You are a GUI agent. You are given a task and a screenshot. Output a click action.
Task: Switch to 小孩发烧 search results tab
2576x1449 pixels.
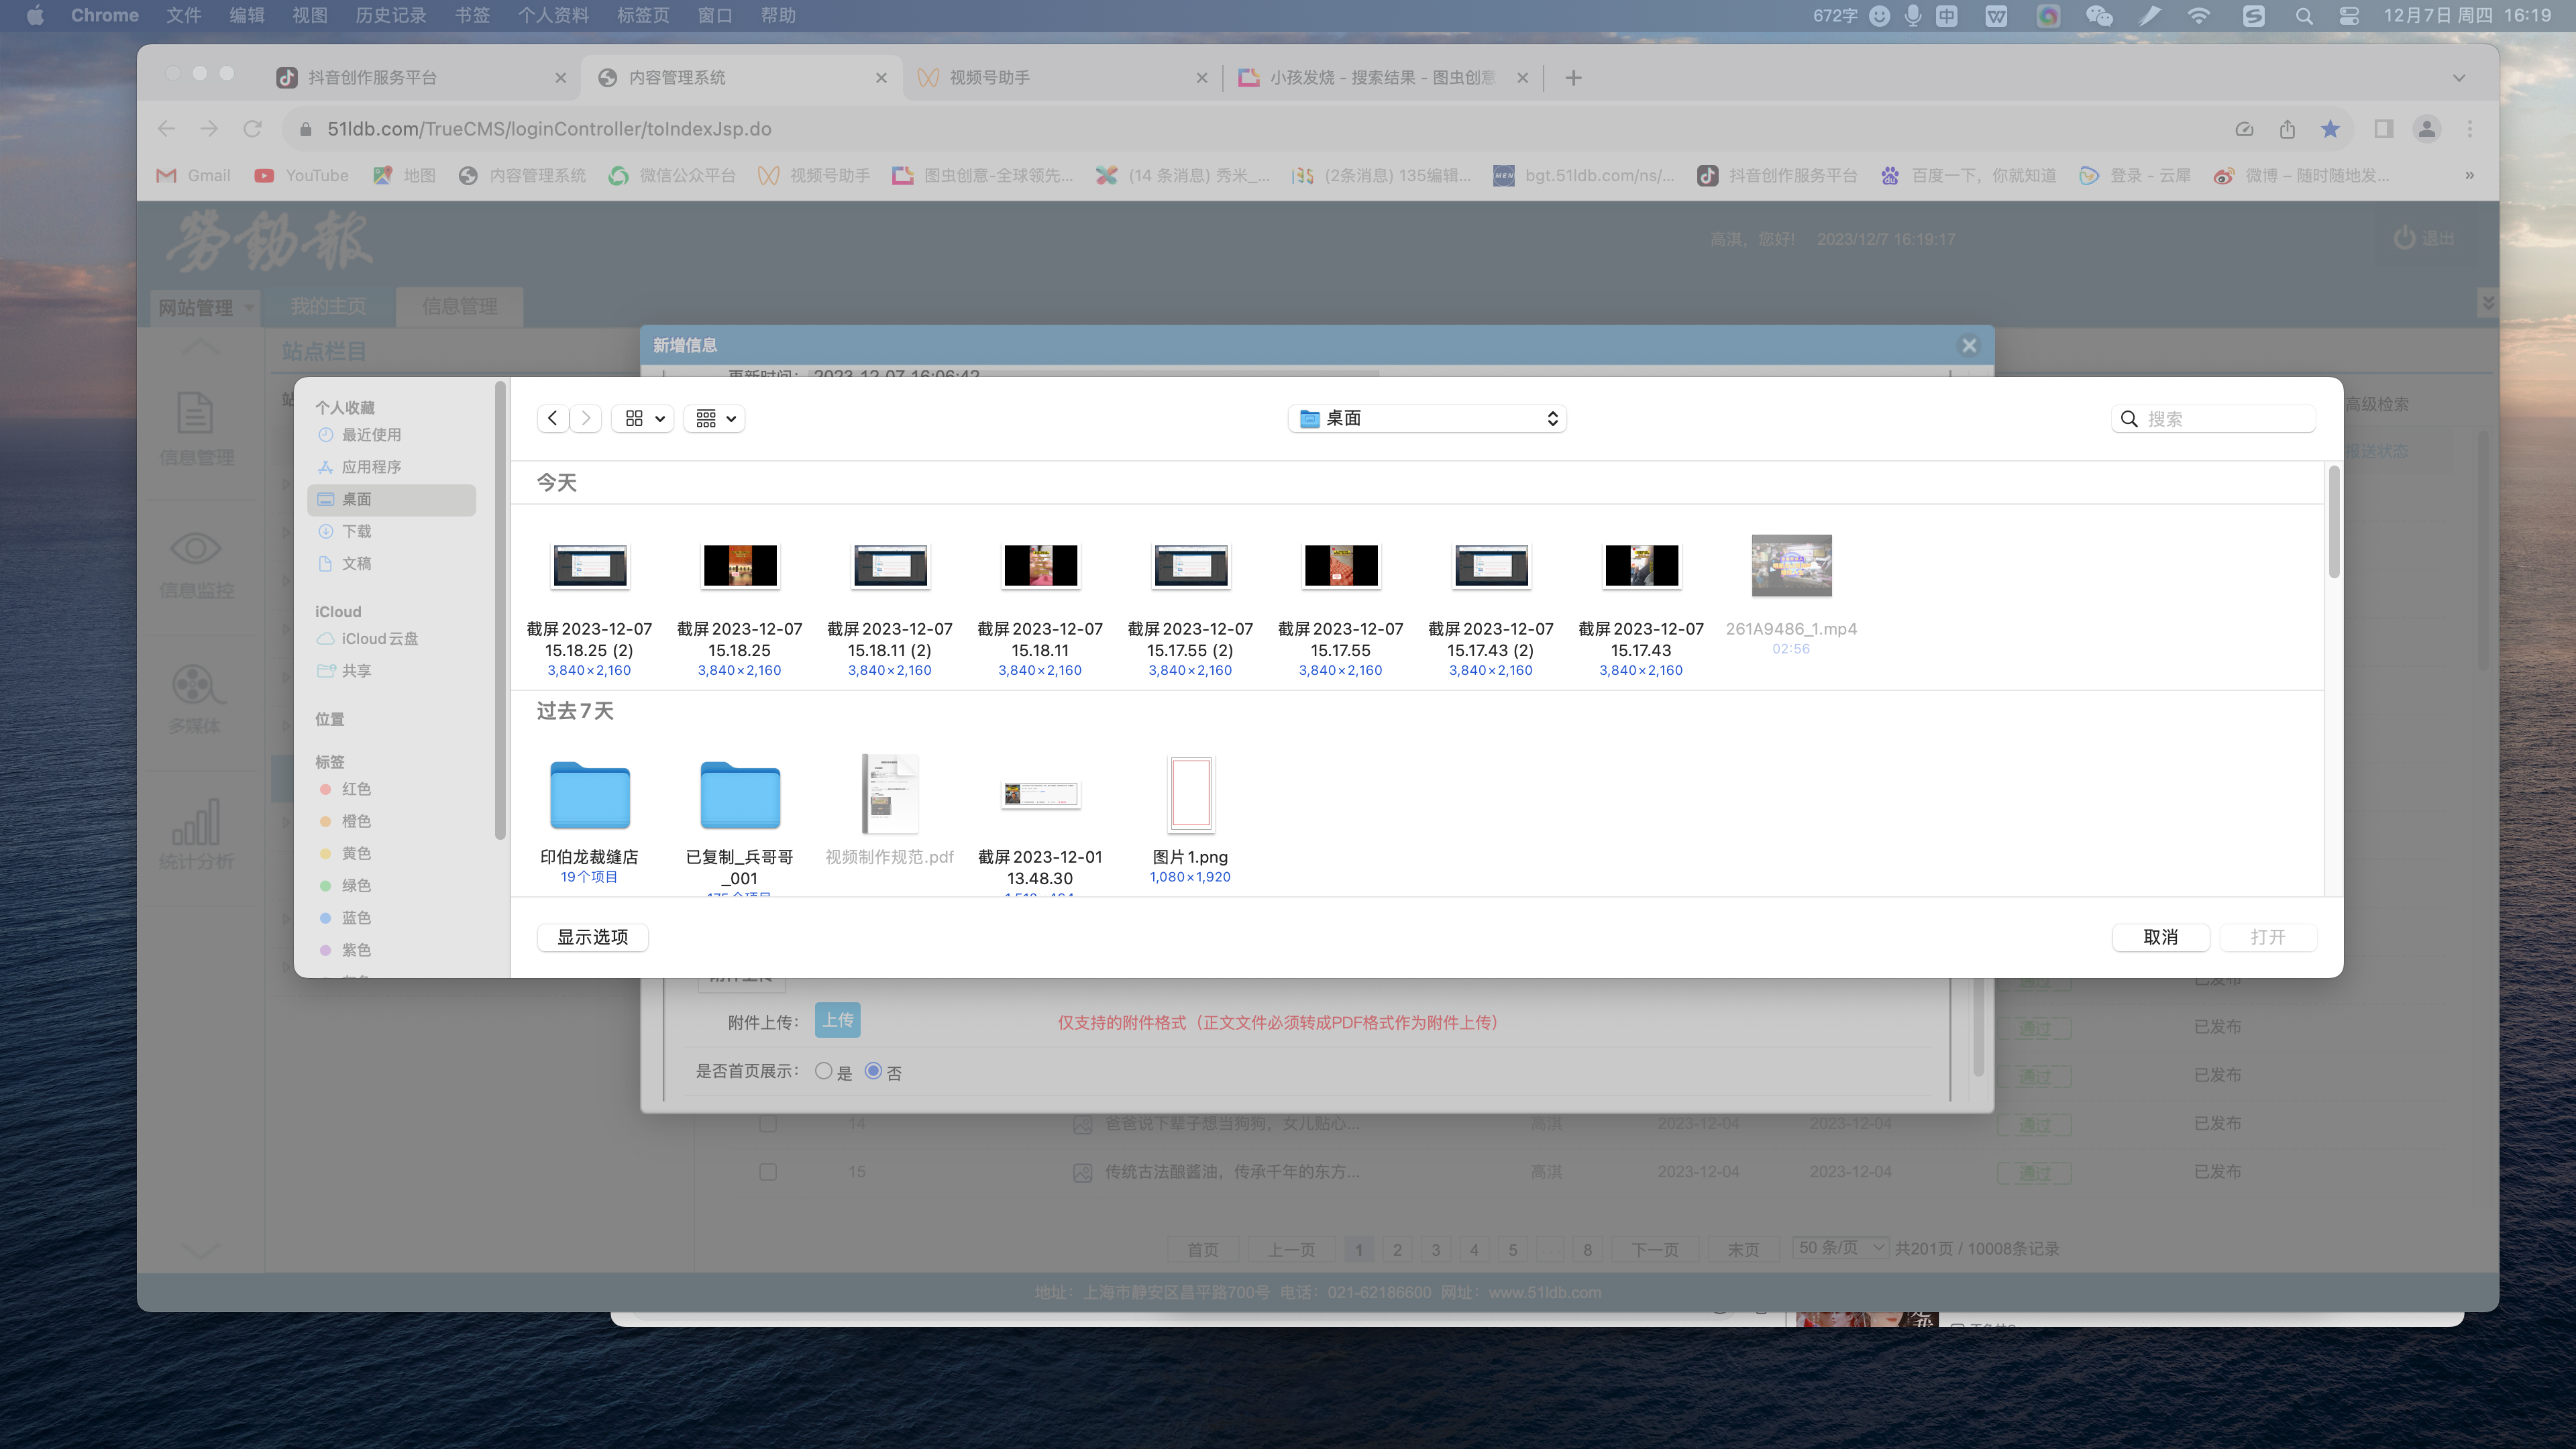(1383, 78)
